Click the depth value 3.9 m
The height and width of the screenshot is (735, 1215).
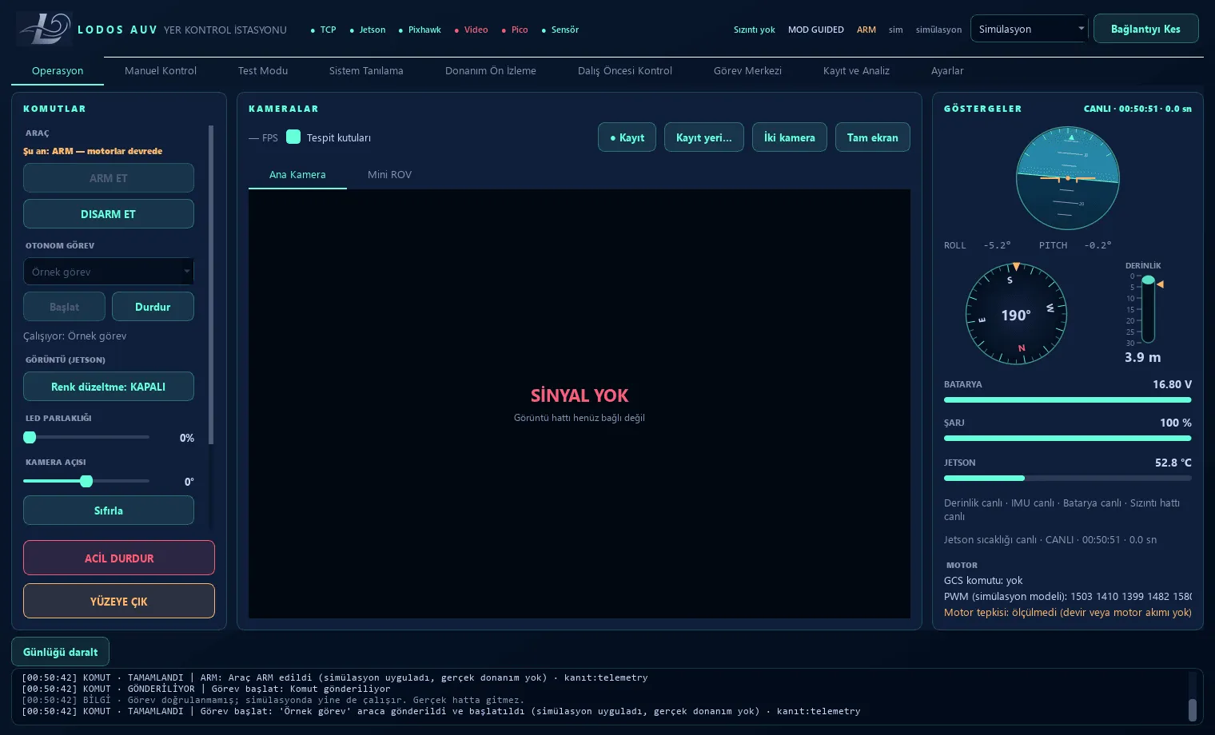[1143, 357]
